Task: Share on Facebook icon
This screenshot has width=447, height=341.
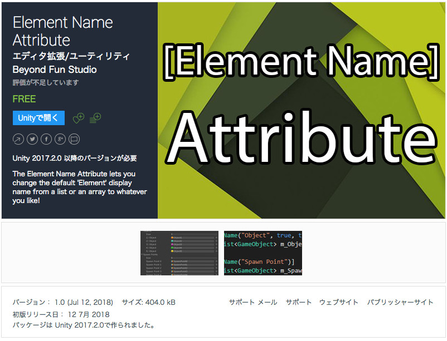Action: pyautogui.click(x=46, y=139)
